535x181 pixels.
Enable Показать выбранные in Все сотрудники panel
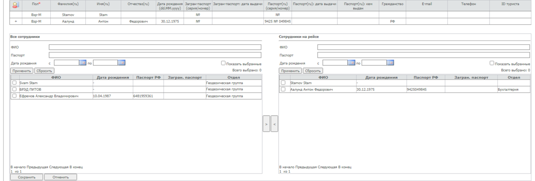point(224,63)
